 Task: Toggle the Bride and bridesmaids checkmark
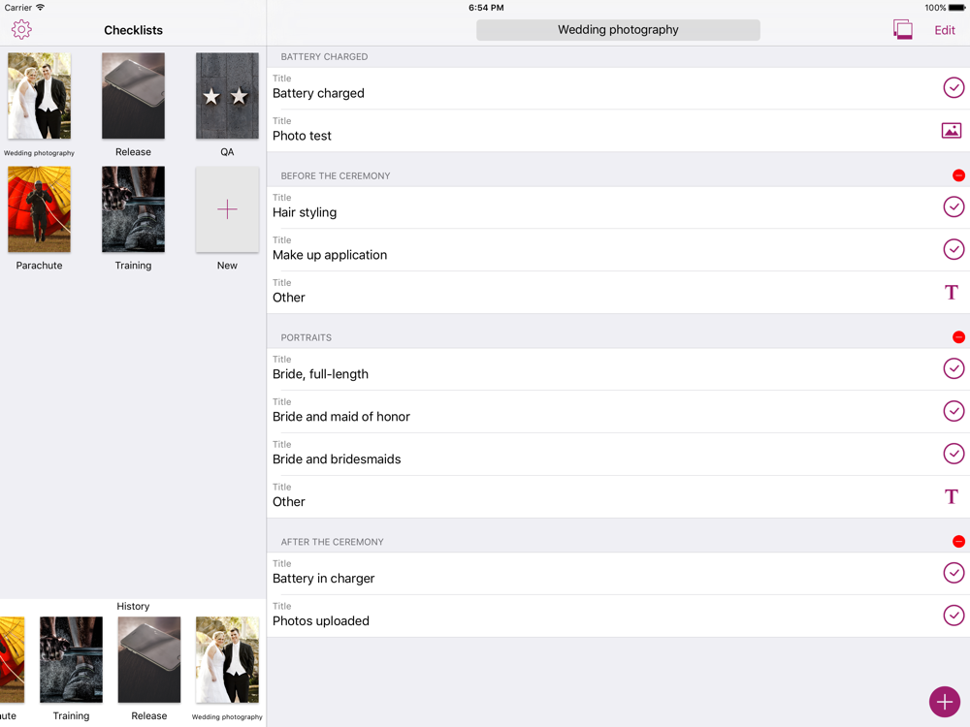tap(954, 454)
